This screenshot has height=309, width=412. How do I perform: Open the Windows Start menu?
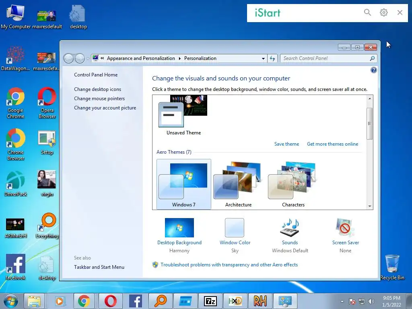pyautogui.click(x=11, y=301)
